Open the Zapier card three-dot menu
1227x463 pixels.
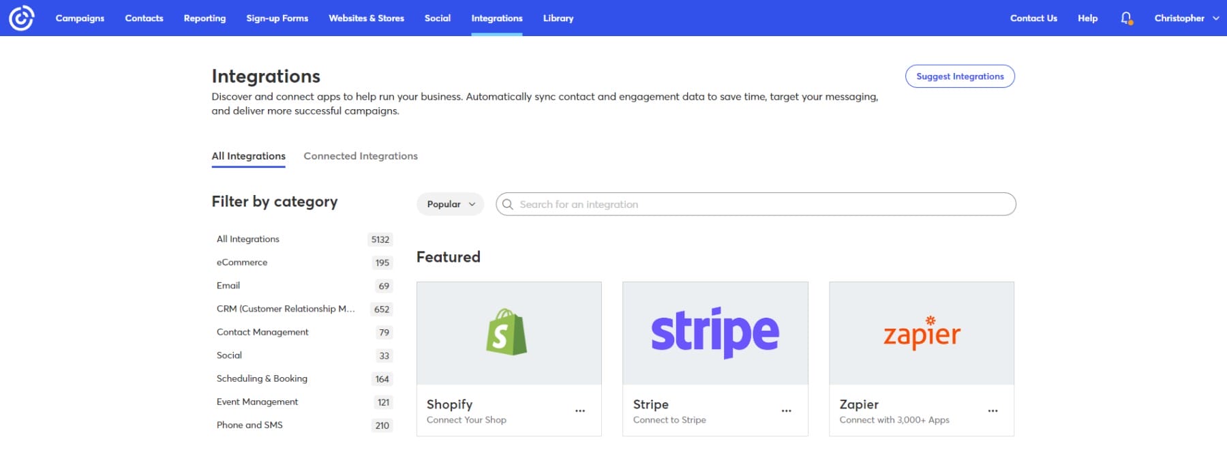tap(993, 411)
